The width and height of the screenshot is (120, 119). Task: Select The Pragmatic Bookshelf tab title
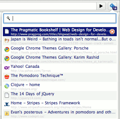(60, 30)
